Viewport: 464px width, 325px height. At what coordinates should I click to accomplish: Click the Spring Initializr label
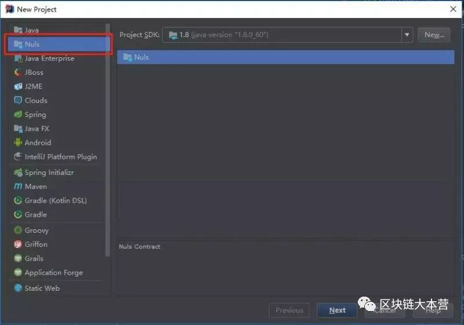click(49, 173)
